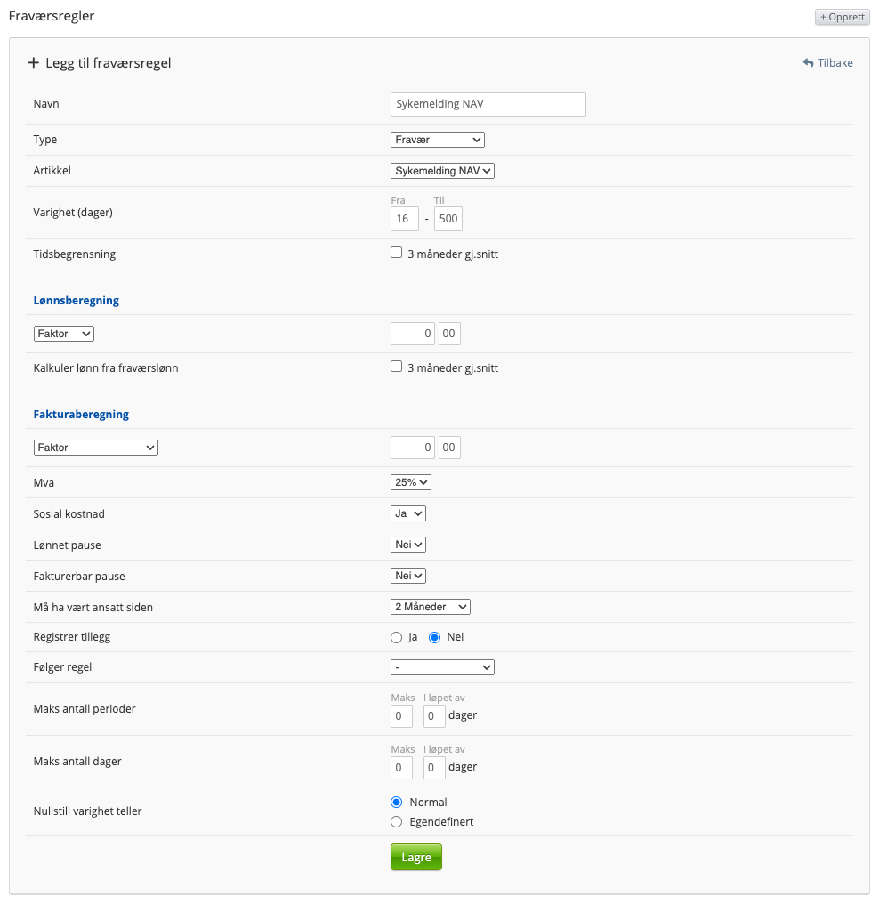Enable the Tidsbegrensning 3 måneder gj.snitt checkbox
The width and height of the screenshot is (879, 904).
point(397,253)
